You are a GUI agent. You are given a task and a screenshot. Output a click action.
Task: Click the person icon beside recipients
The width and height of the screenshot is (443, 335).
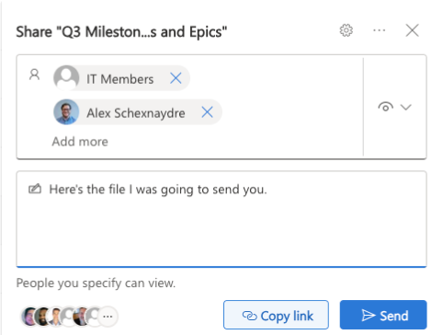34,75
